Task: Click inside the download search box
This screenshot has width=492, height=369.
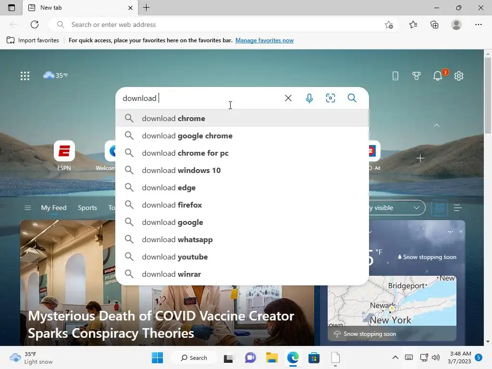Action: (201, 98)
